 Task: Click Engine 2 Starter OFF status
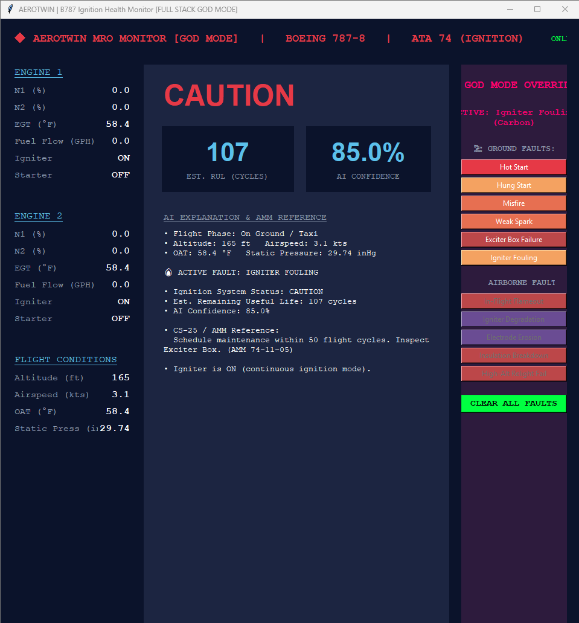pyautogui.click(x=120, y=319)
